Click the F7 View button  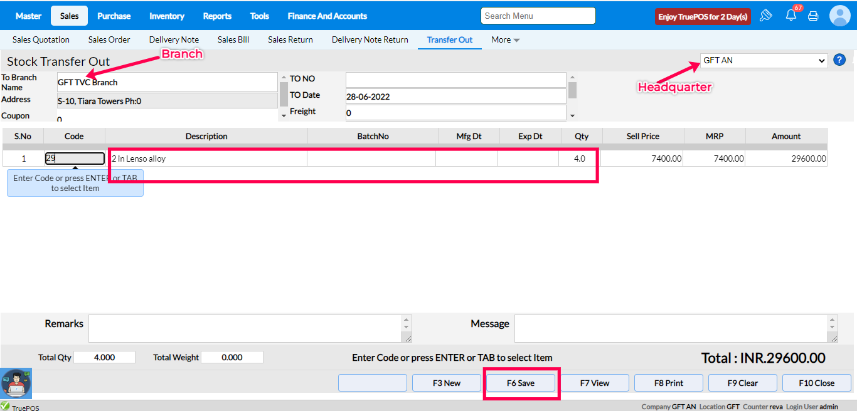(x=595, y=383)
